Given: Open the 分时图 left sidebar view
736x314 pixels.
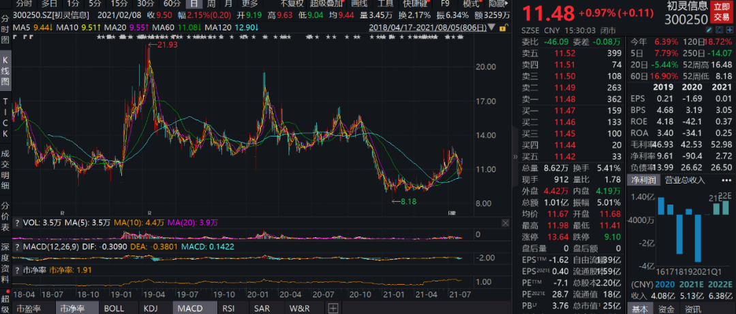Looking at the screenshot, I should pyautogui.click(x=5, y=29).
